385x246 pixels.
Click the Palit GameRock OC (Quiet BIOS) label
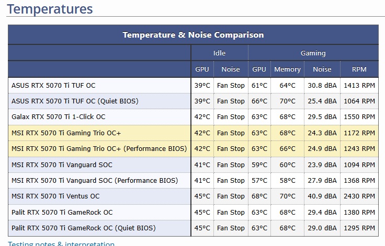pyautogui.click(x=84, y=228)
